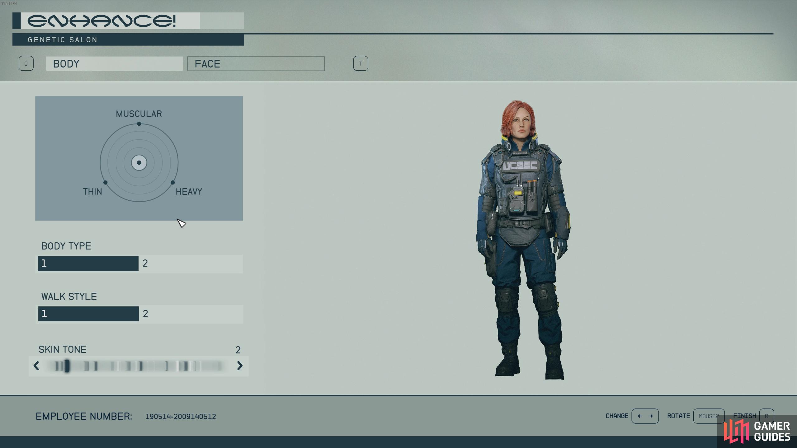Switch to the FACE tab
This screenshot has height=448, width=797.
click(x=256, y=64)
